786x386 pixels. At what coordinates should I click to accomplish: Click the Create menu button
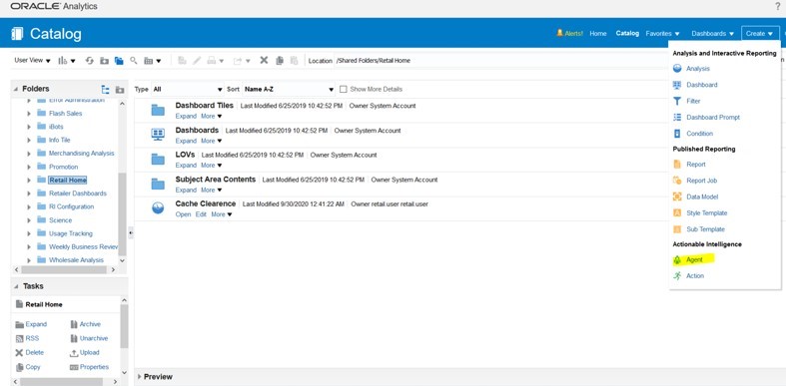click(x=760, y=34)
